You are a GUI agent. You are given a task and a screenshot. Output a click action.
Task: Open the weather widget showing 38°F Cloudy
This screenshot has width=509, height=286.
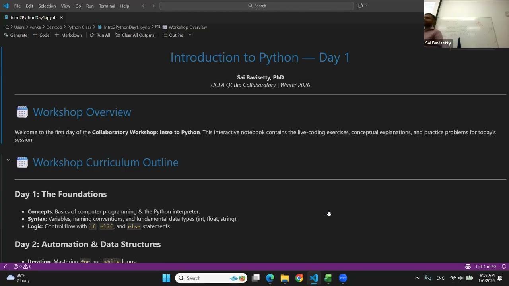point(18,278)
